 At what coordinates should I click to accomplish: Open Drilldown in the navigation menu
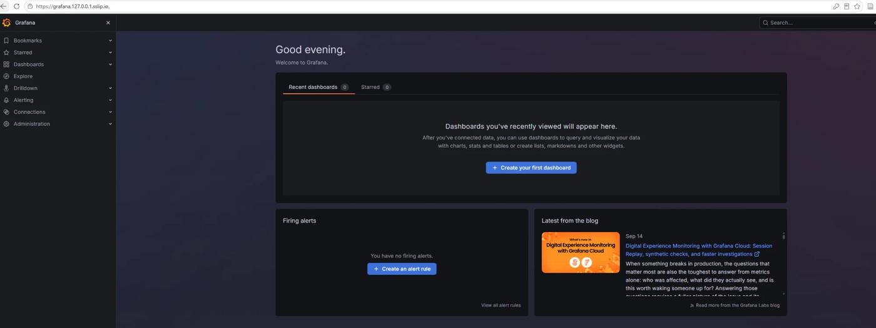(x=26, y=88)
